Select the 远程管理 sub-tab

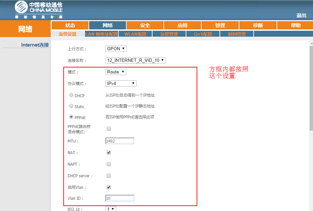(169, 34)
